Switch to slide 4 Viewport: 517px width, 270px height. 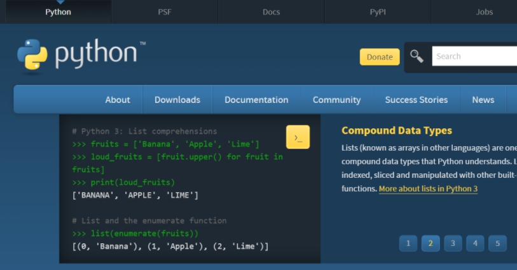point(475,243)
